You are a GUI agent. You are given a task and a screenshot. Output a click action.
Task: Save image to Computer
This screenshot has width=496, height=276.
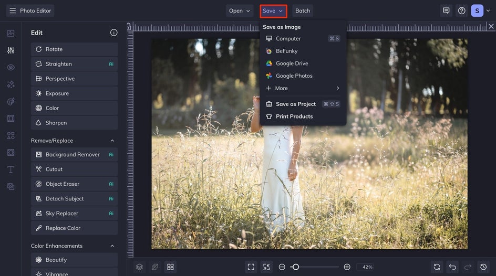pyautogui.click(x=303, y=38)
